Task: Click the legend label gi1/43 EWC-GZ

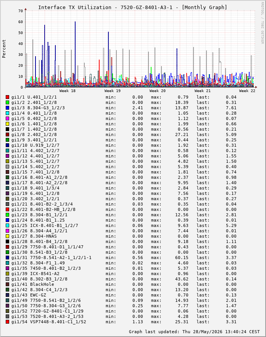Action: pyautogui.click(x=29, y=295)
